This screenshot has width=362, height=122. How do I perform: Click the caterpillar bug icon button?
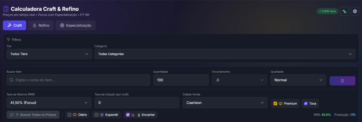[x=344, y=11]
